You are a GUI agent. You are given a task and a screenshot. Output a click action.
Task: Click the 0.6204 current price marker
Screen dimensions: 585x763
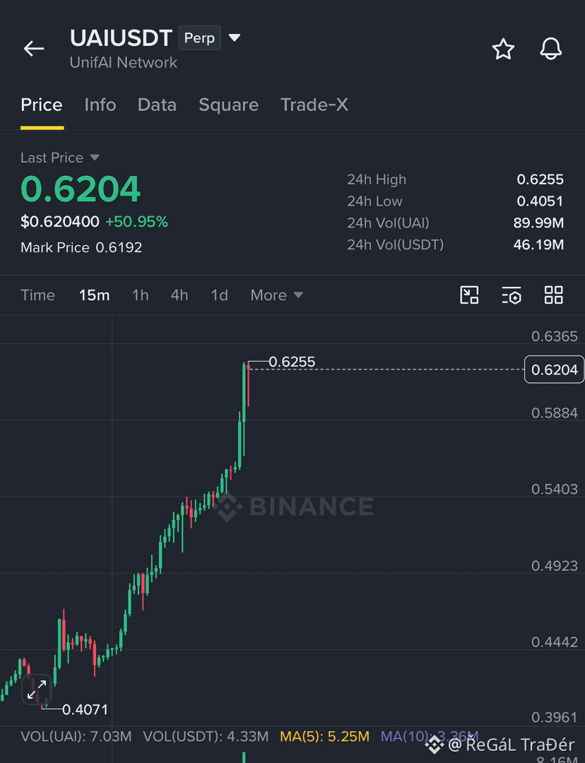555,369
